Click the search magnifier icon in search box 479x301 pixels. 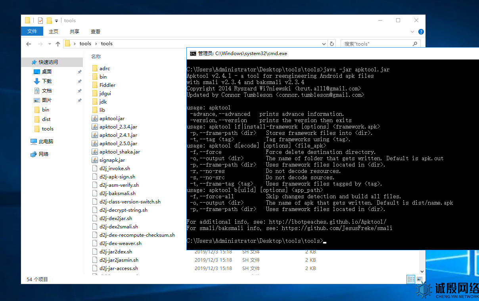416,44
